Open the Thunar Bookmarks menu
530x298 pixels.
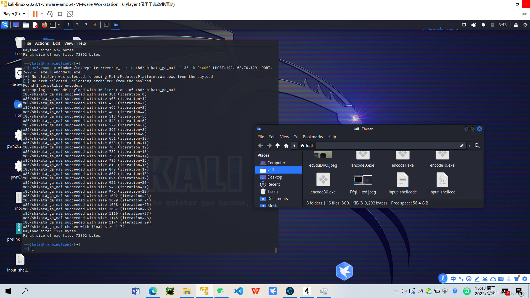click(x=312, y=137)
